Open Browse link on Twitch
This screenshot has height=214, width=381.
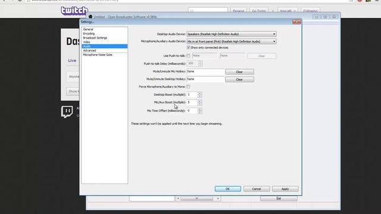point(238,11)
